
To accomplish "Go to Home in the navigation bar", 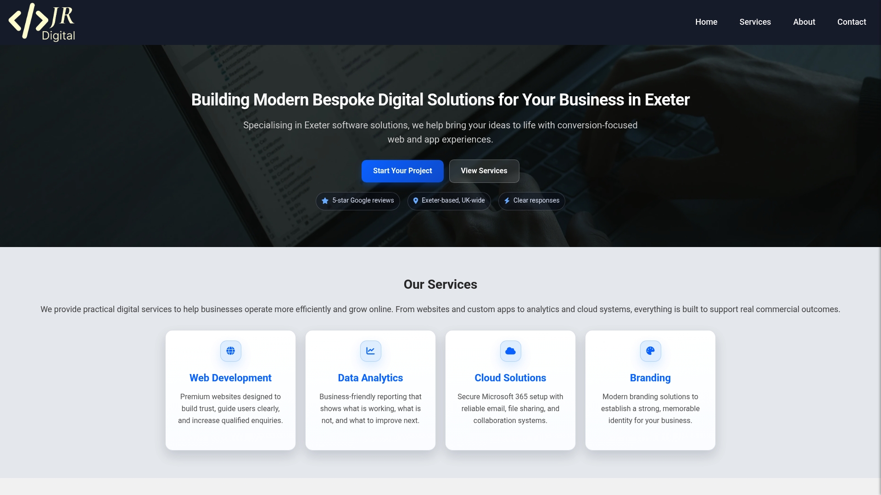I will pyautogui.click(x=706, y=22).
